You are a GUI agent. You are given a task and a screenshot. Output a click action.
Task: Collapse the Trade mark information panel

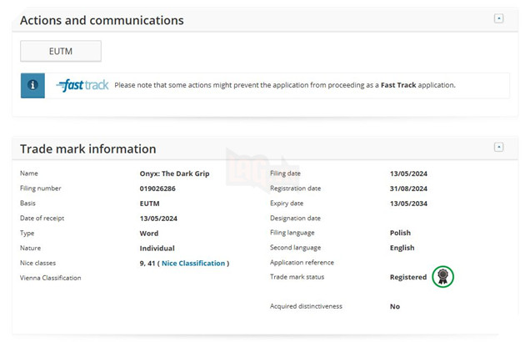[498, 148]
